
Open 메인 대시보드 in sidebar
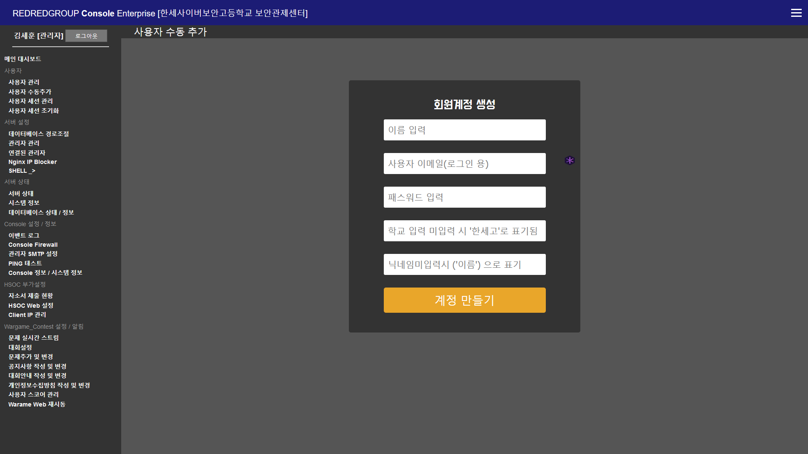tap(23, 59)
